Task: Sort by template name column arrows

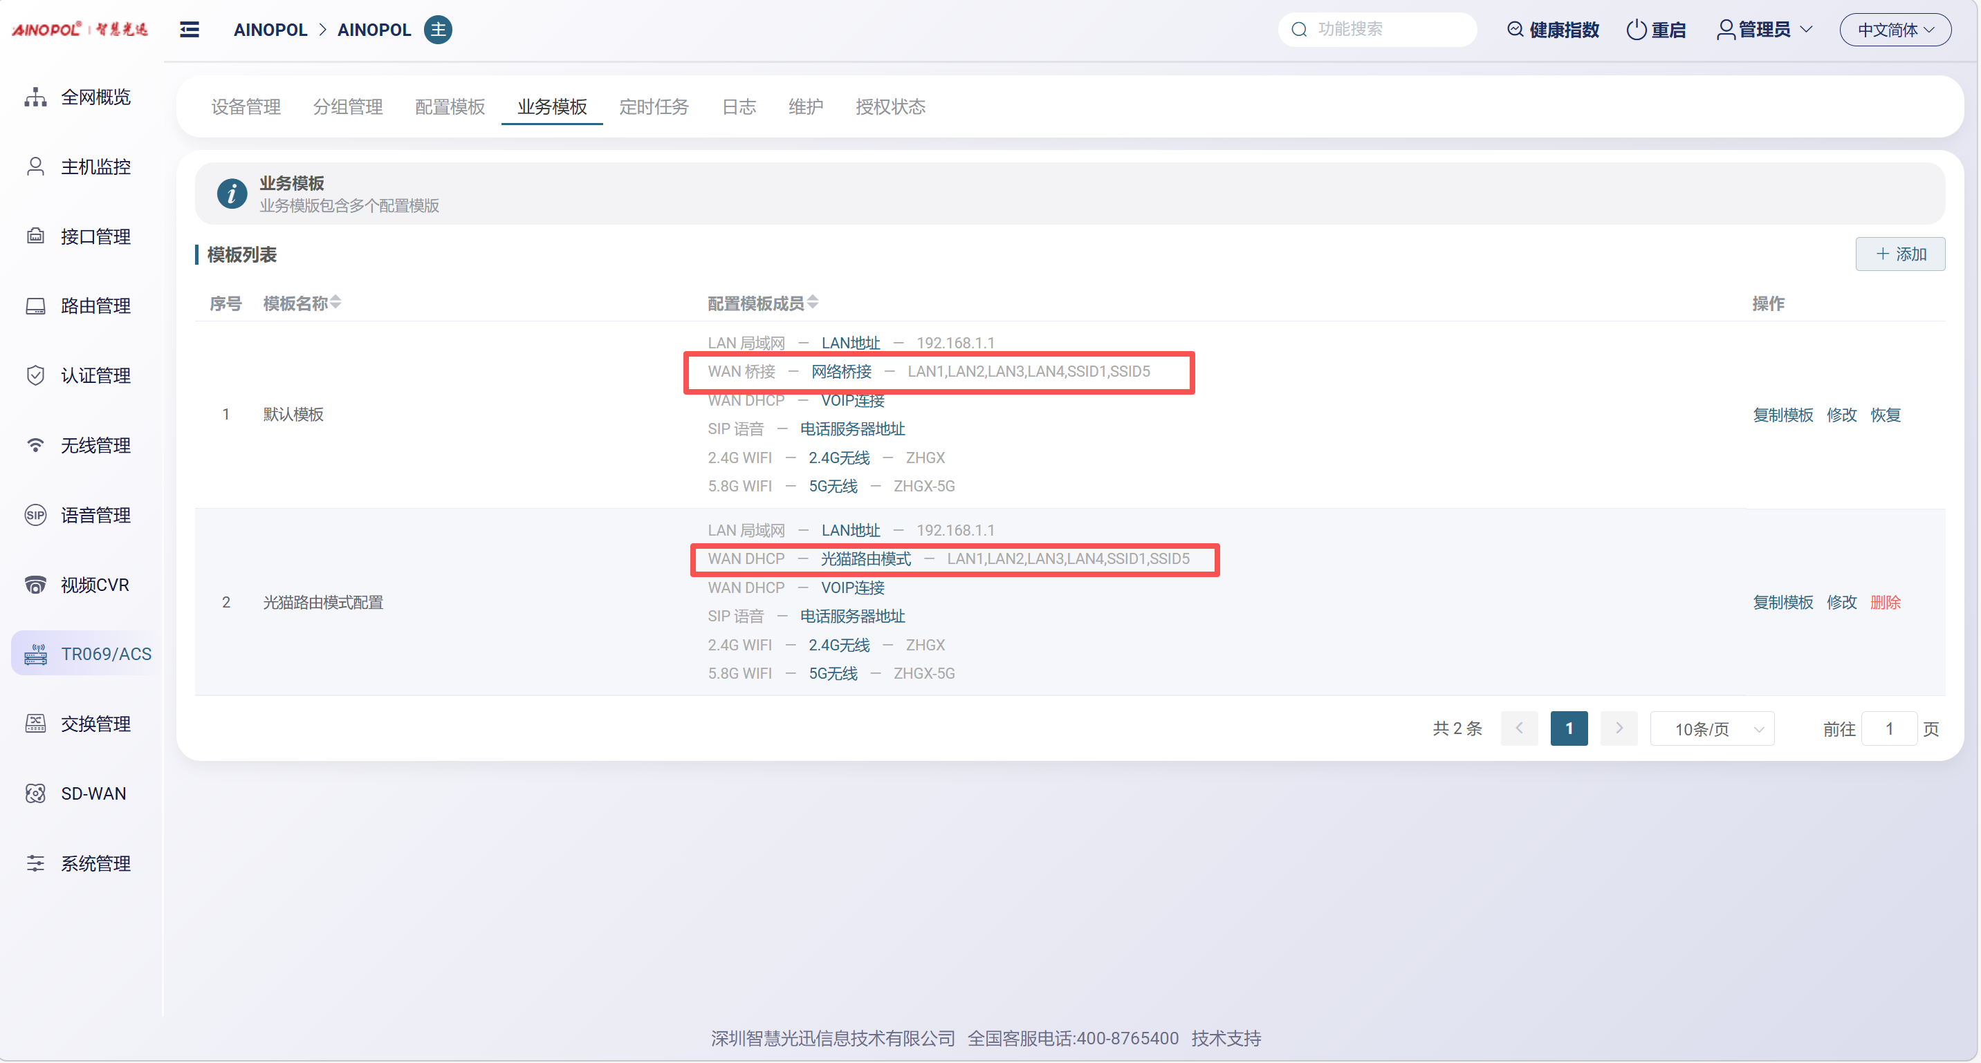Action: 336,303
